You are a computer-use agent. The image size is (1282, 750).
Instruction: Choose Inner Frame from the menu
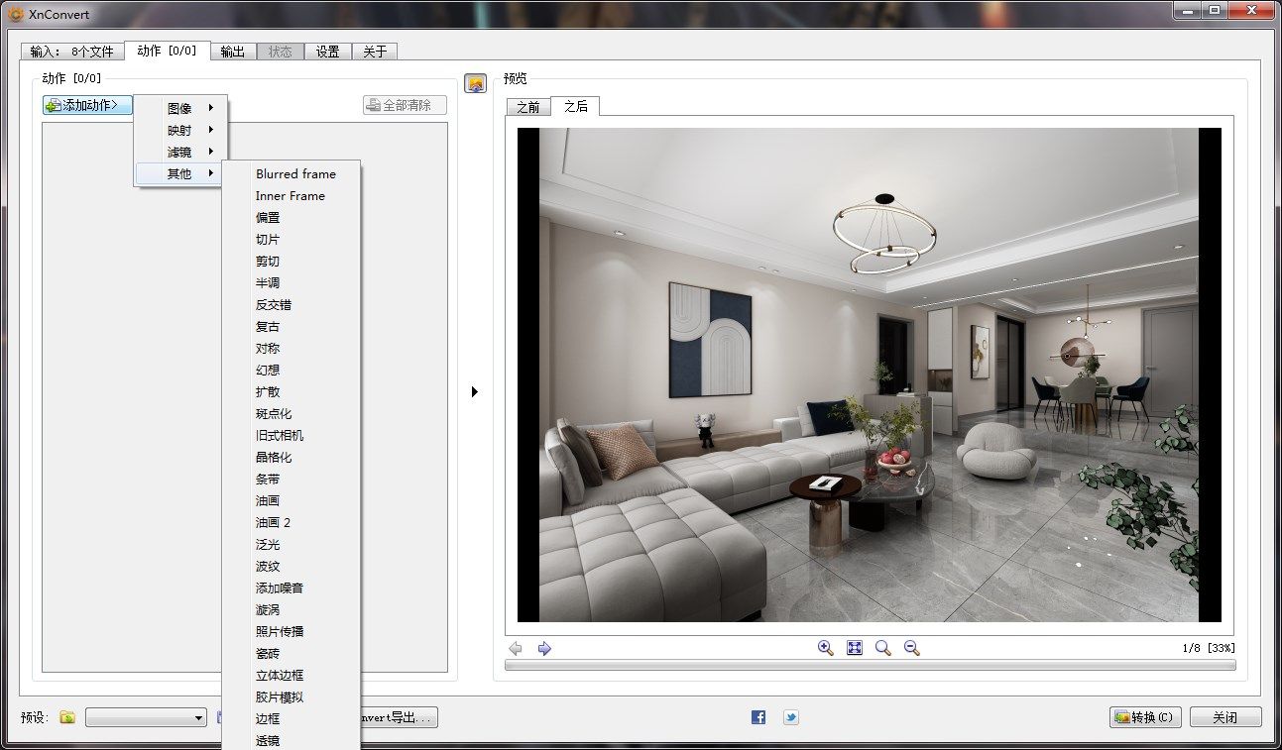291,195
